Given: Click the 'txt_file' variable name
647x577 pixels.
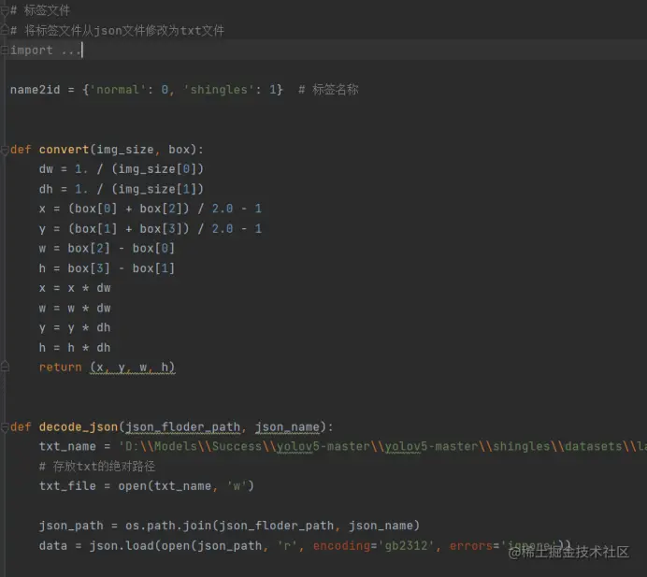Looking at the screenshot, I should (x=67, y=485).
